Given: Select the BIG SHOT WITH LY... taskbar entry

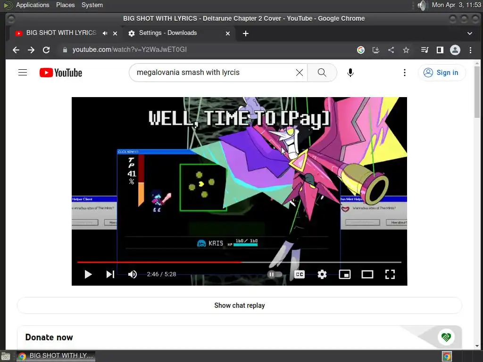Looking at the screenshot, I should (56, 356).
